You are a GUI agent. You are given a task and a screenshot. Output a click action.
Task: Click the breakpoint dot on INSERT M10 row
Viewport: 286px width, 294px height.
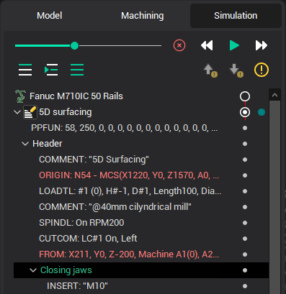(245, 286)
